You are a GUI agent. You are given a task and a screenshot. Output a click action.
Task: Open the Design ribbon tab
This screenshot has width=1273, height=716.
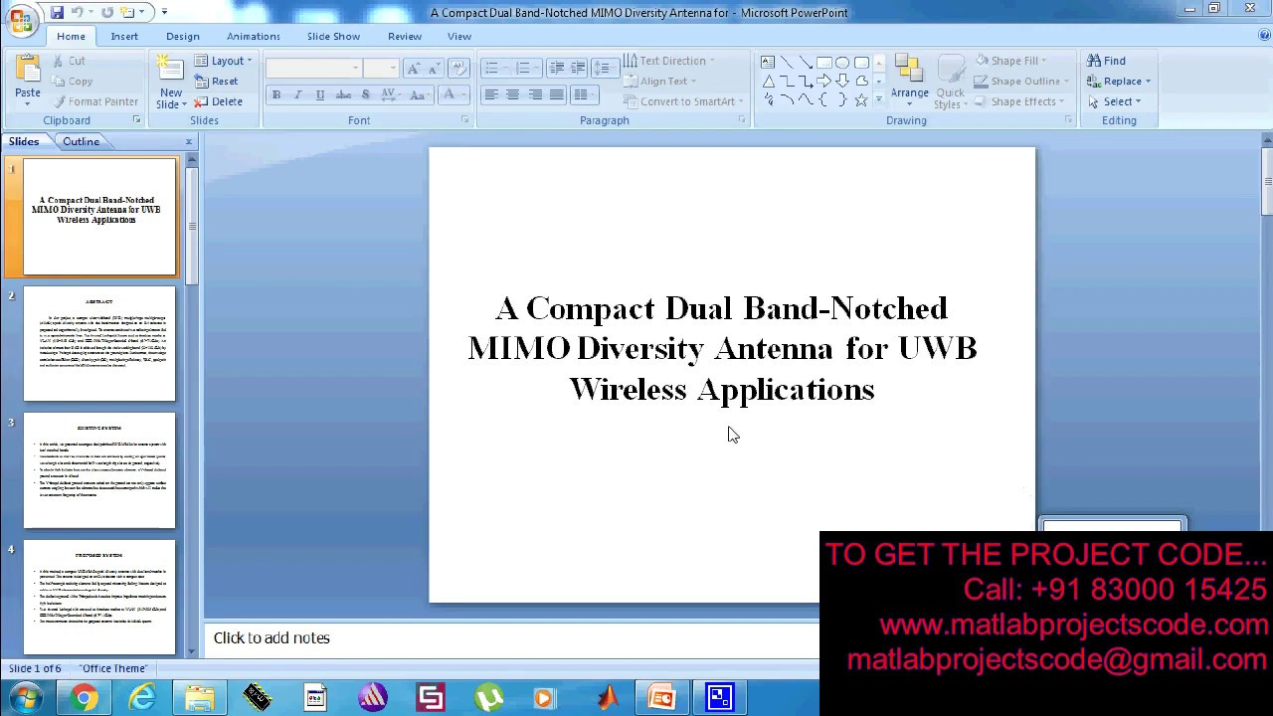[x=183, y=36]
